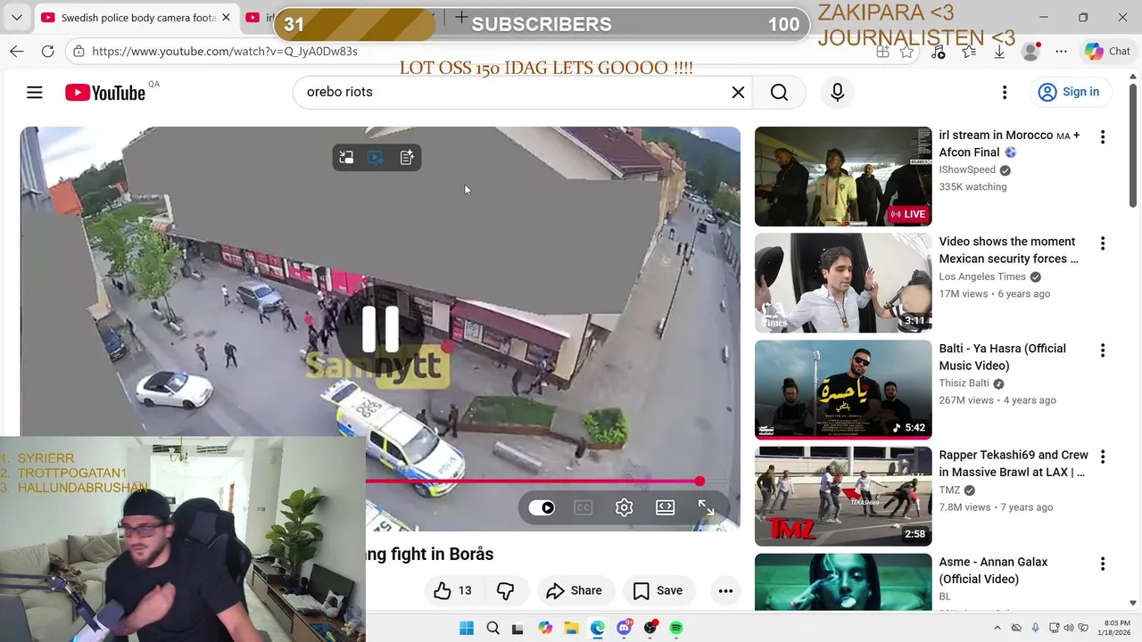The image size is (1142, 642).
Task: Click the browser address bar URL
Action: point(225,52)
